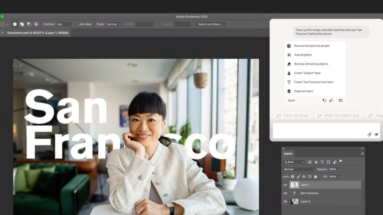Click the Adobe Photoshop 2025 window title
The height and width of the screenshot is (215, 383).
[191, 16]
